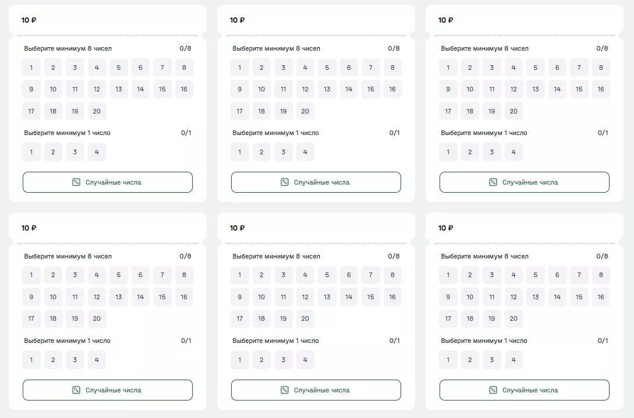Viewport: 634px width, 418px height.
Task: Select number 19 in the bottom-left ticket
Action: pyautogui.click(x=75, y=319)
